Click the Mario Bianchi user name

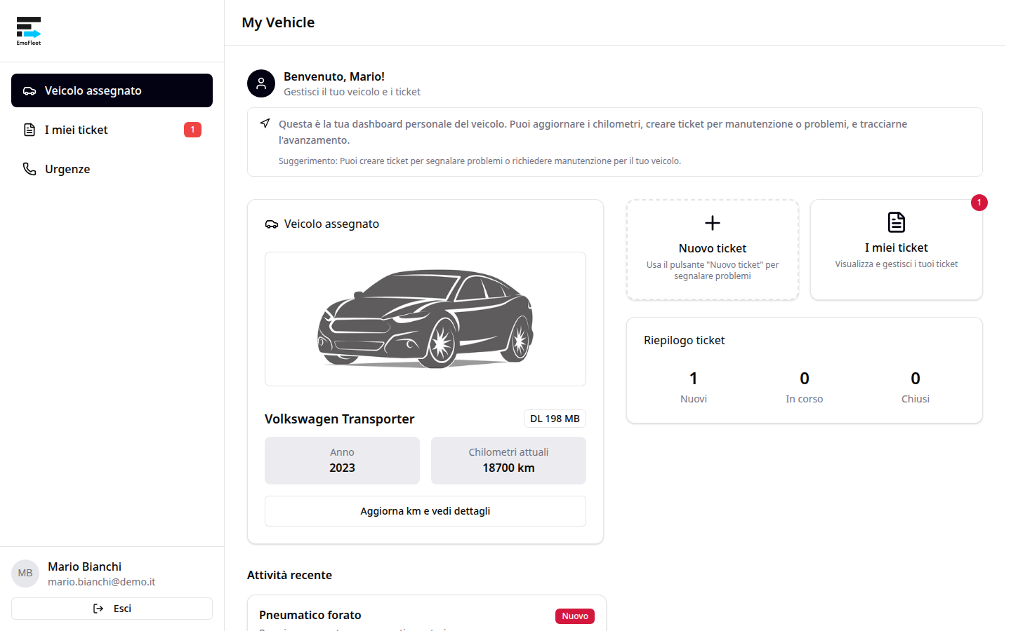[84, 566]
